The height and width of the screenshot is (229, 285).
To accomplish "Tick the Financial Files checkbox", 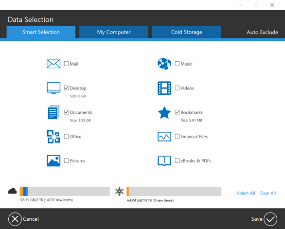I will [x=177, y=136].
